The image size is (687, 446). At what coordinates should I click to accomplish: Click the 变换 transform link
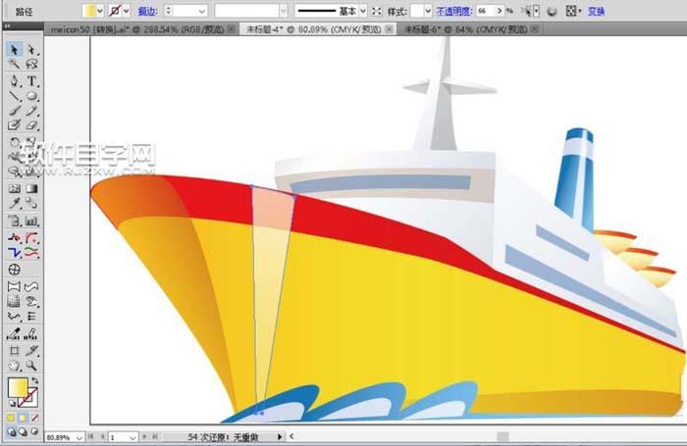click(x=597, y=10)
